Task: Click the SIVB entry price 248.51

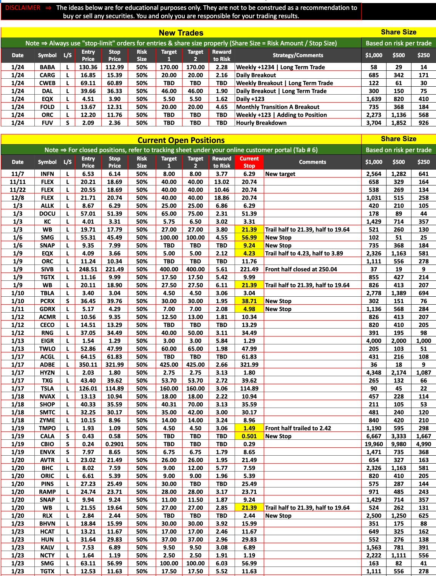Action: coord(88,269)
